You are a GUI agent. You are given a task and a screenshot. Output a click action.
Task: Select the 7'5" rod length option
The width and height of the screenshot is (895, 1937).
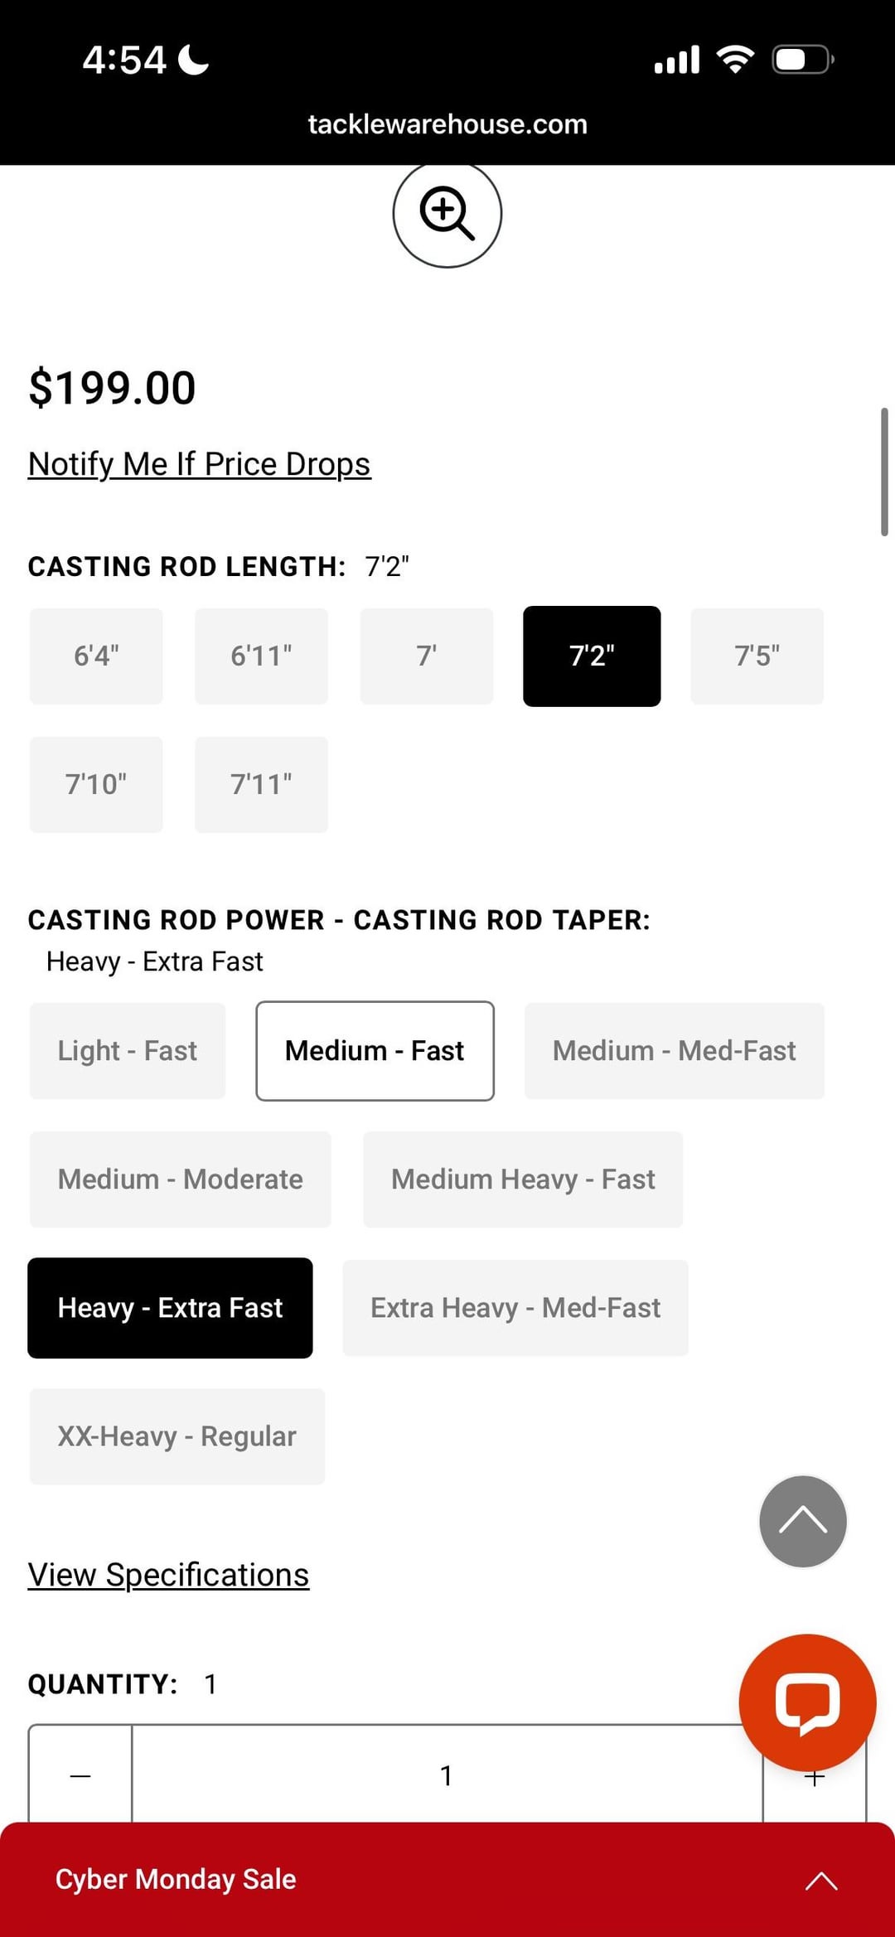tap(757, 656)
